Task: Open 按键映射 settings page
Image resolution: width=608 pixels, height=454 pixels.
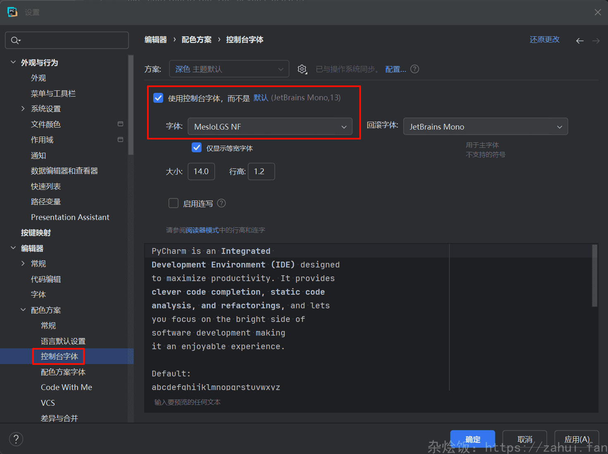Action: tap(36, 233)
